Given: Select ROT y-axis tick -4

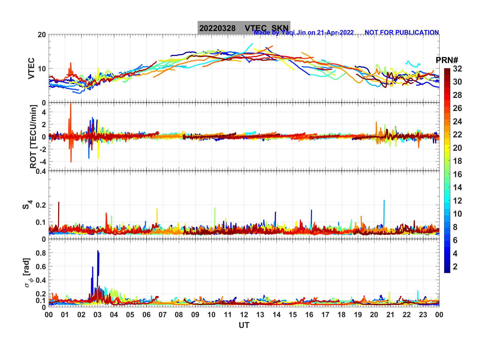Looking at the screenshot, I should (43, 162).
